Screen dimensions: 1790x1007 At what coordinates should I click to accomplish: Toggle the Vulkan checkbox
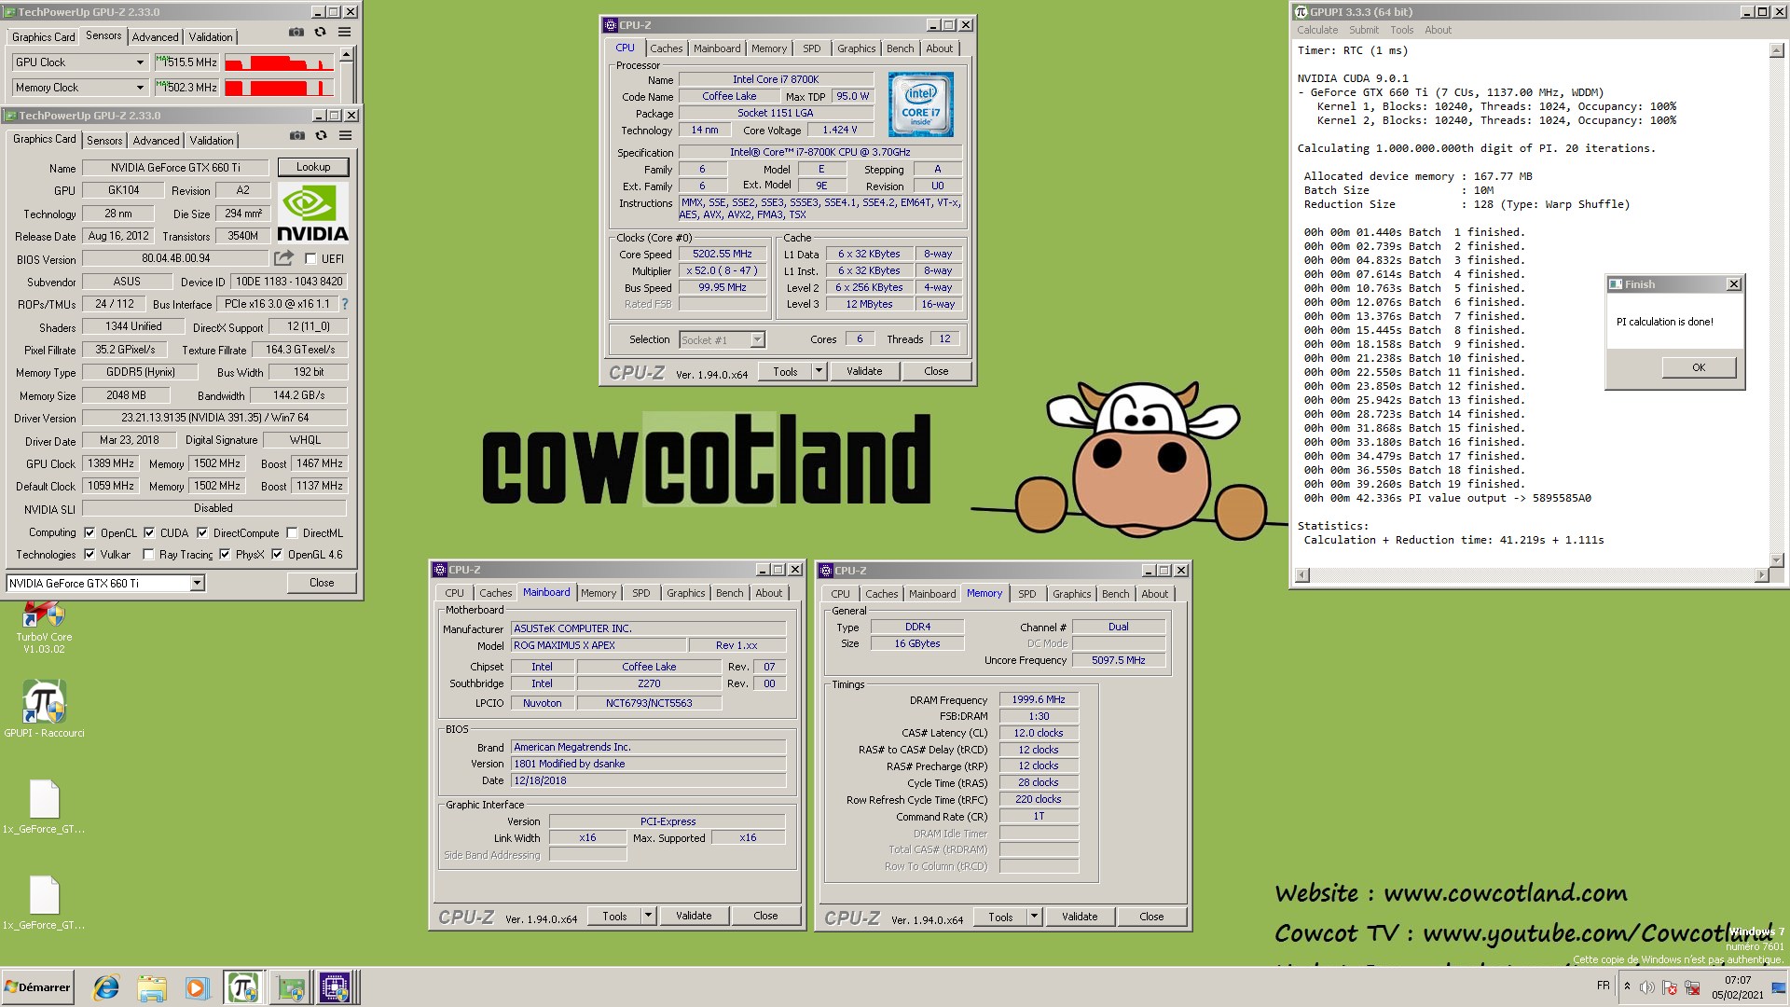[x=89, y=554]
